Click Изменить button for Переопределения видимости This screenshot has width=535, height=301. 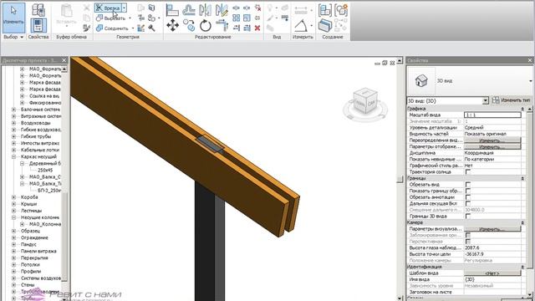point(492,140)
